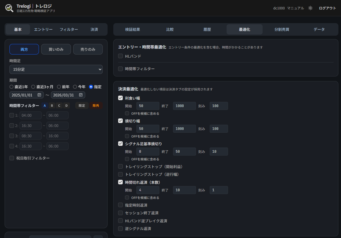The width and height of the screenshot is (341, 238).
Task: Check OFFを候補に含める under 時間切れ返済
Action: [x=127, y=197]
